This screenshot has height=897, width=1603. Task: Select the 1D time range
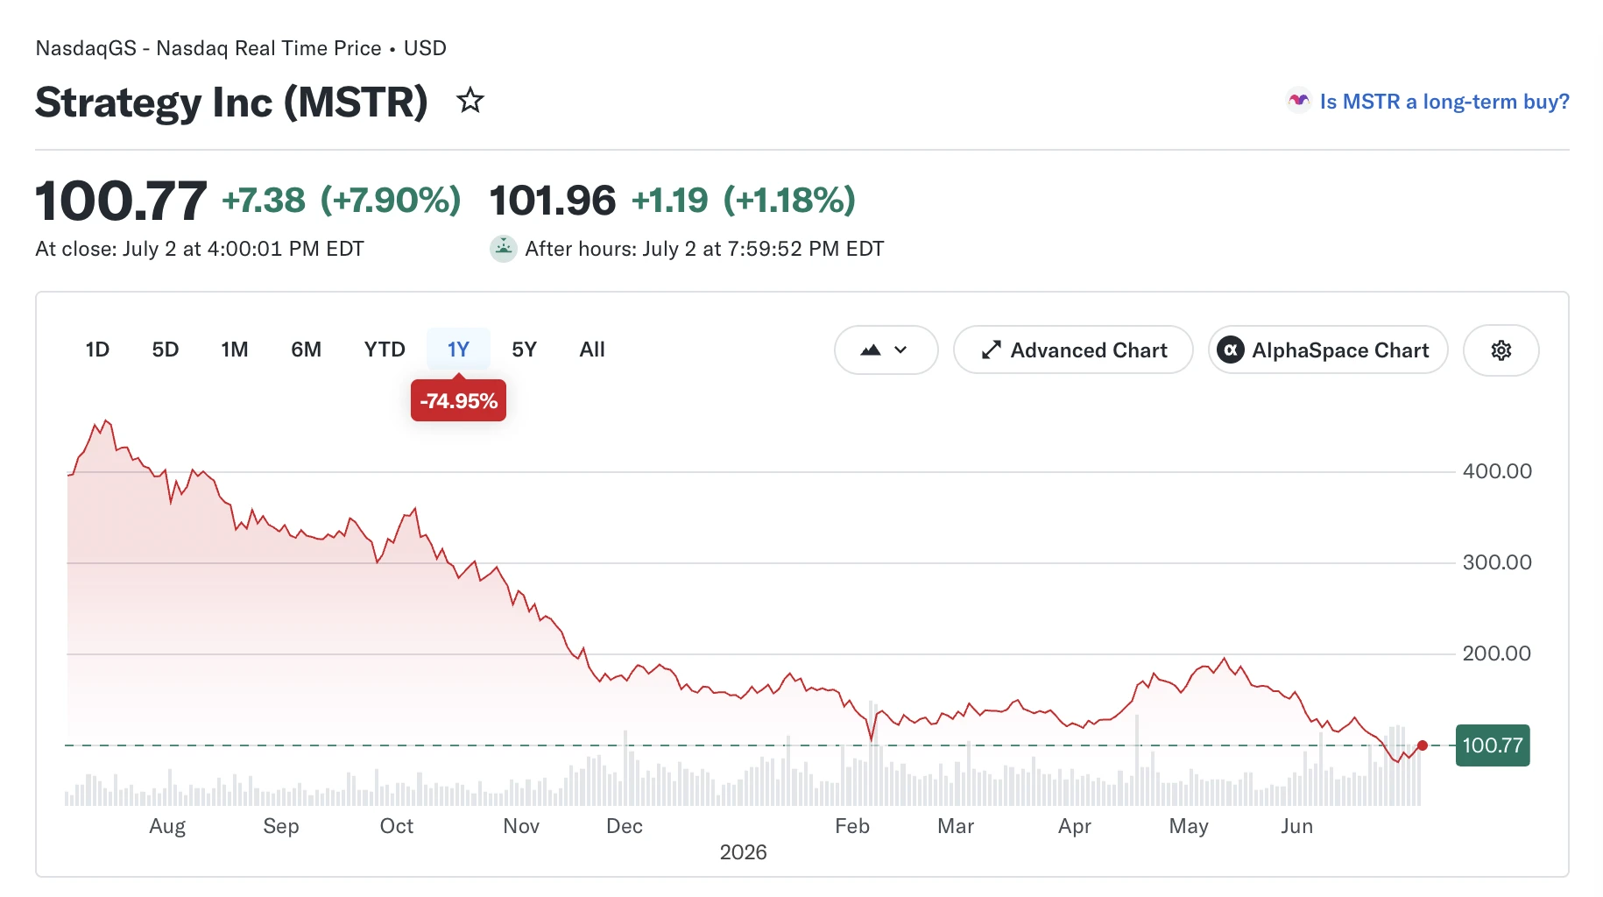pos(97,350)
